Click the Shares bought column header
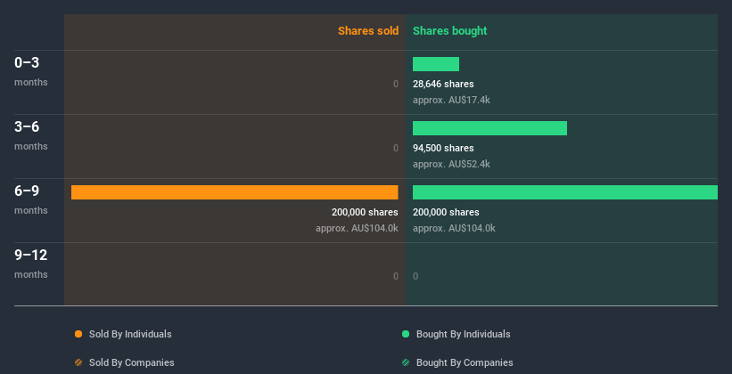The image size is (732, 374). point(450,31)
